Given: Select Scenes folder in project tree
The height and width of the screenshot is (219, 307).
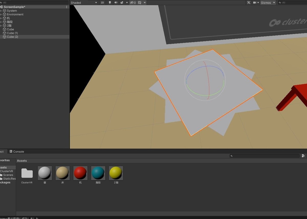Looking at the screenshot, I should coord(8,175).
